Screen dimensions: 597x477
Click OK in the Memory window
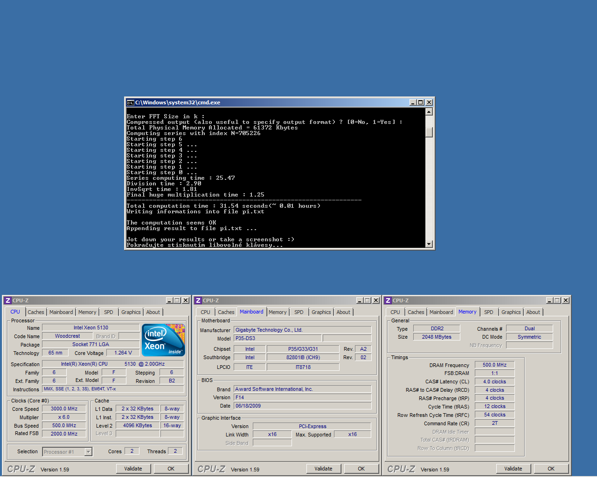pyautogui.click(x=551, y=469)
